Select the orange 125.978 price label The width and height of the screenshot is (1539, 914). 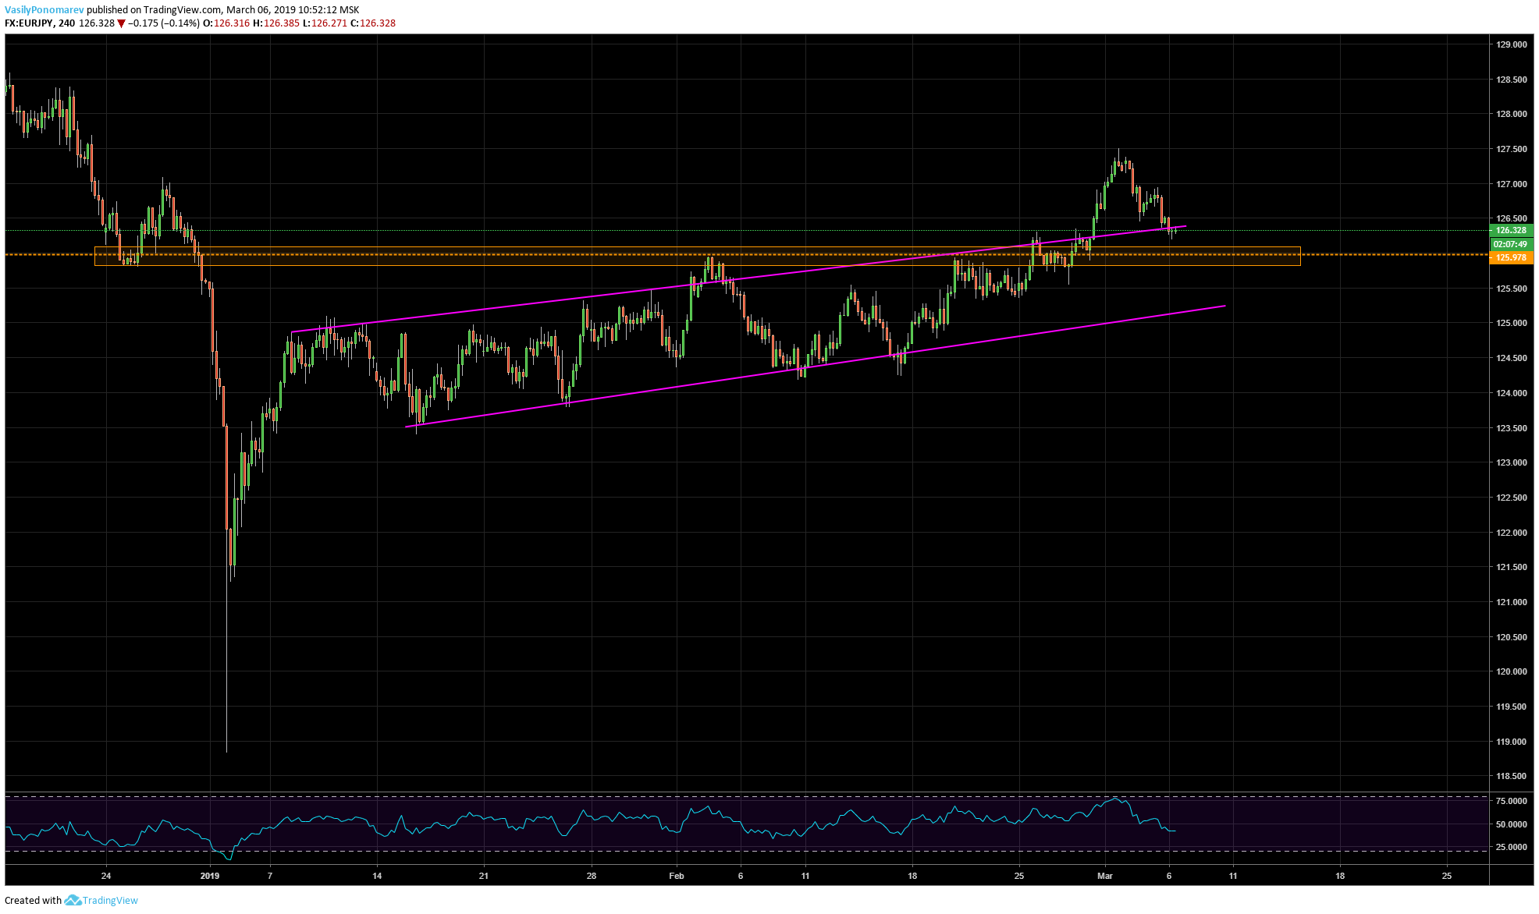(x=1511, y=257)
